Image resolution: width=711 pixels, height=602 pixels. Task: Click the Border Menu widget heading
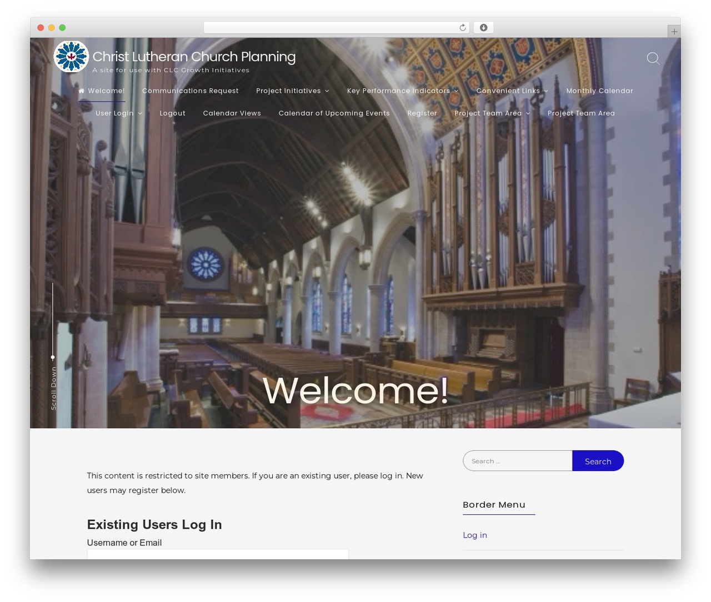(494, 504)
